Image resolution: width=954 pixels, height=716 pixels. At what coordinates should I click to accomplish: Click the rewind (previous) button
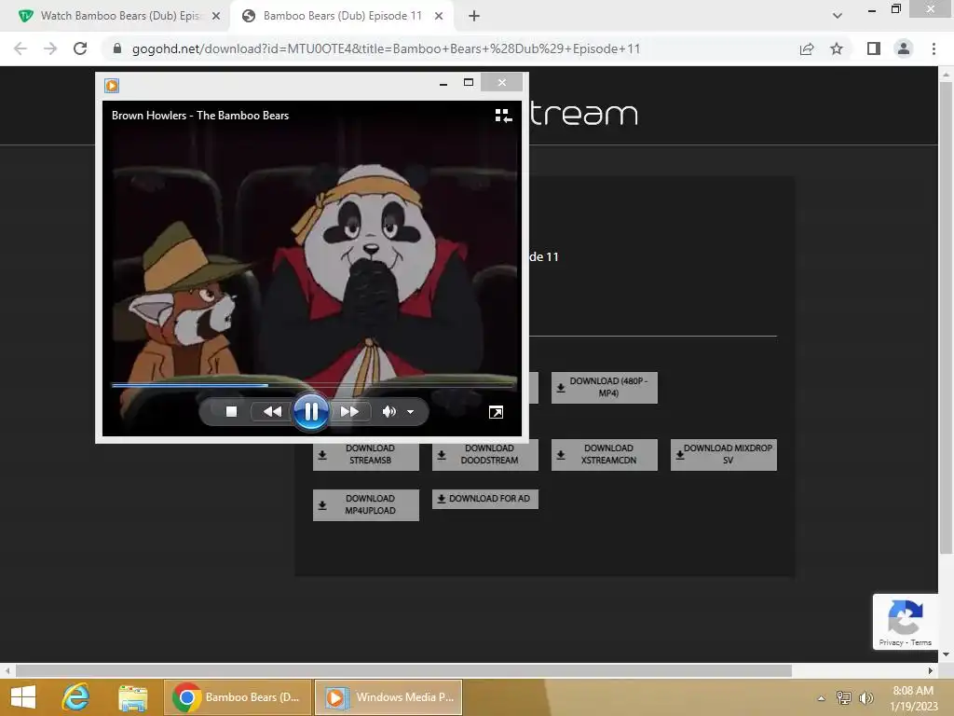pyautogui.click(x=272, y=412)
